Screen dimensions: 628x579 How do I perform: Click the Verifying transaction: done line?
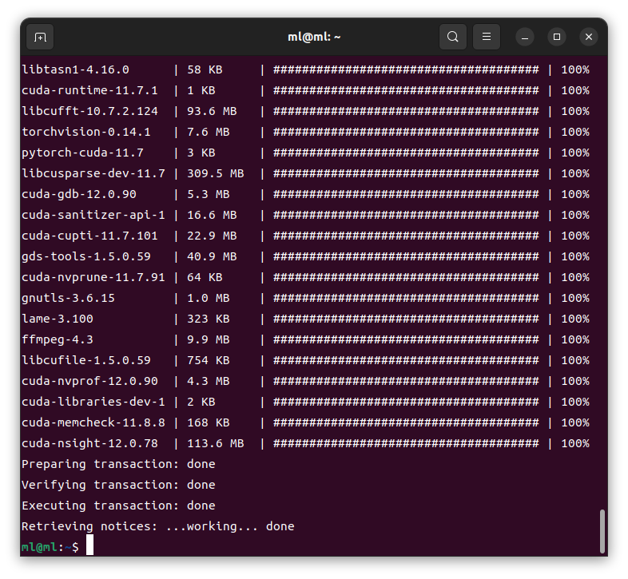point(118,486)
